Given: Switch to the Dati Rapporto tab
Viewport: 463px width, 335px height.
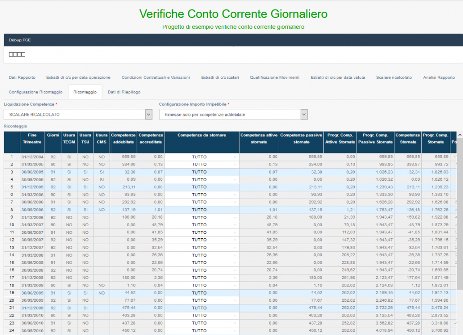Looking at the screenshot, I should pyautogui.click(x=22, y=77).
